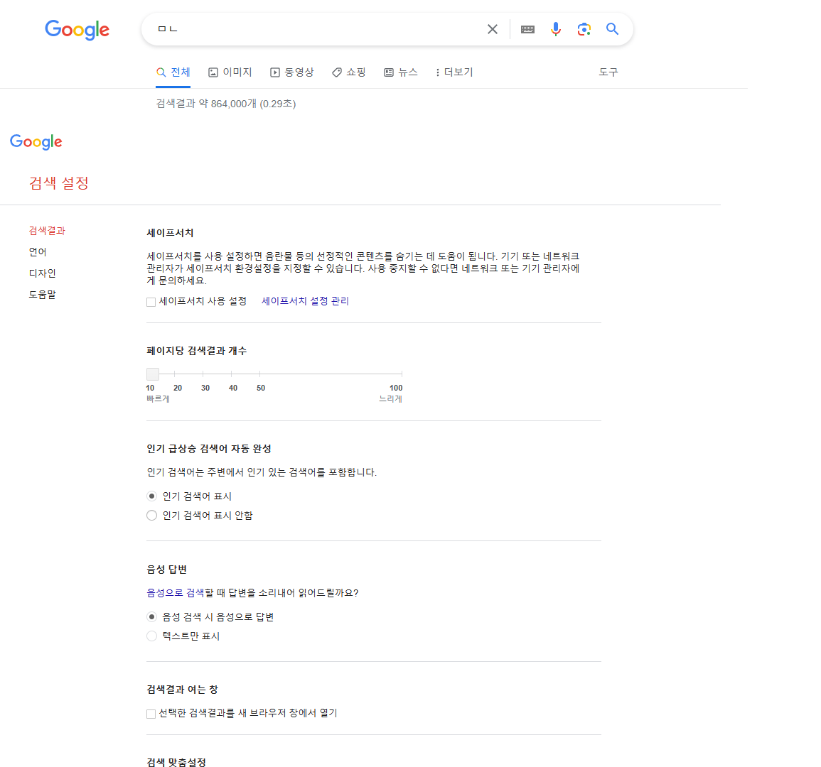Select the 쇼핑 tab
Image resolution: width=821 pixels, height=767 pixels.
pos(348,72)
